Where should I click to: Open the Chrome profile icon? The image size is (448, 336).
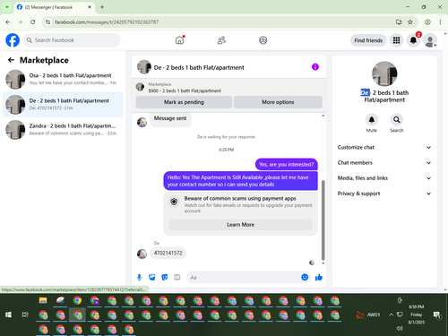click(x=427, y=22)
